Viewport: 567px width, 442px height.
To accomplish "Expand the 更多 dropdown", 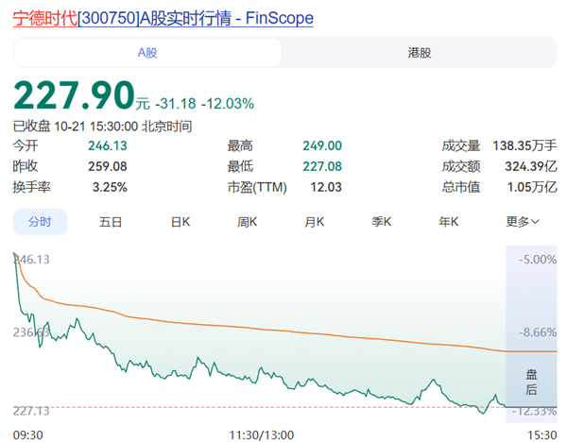I will click(x=523, y=222).
